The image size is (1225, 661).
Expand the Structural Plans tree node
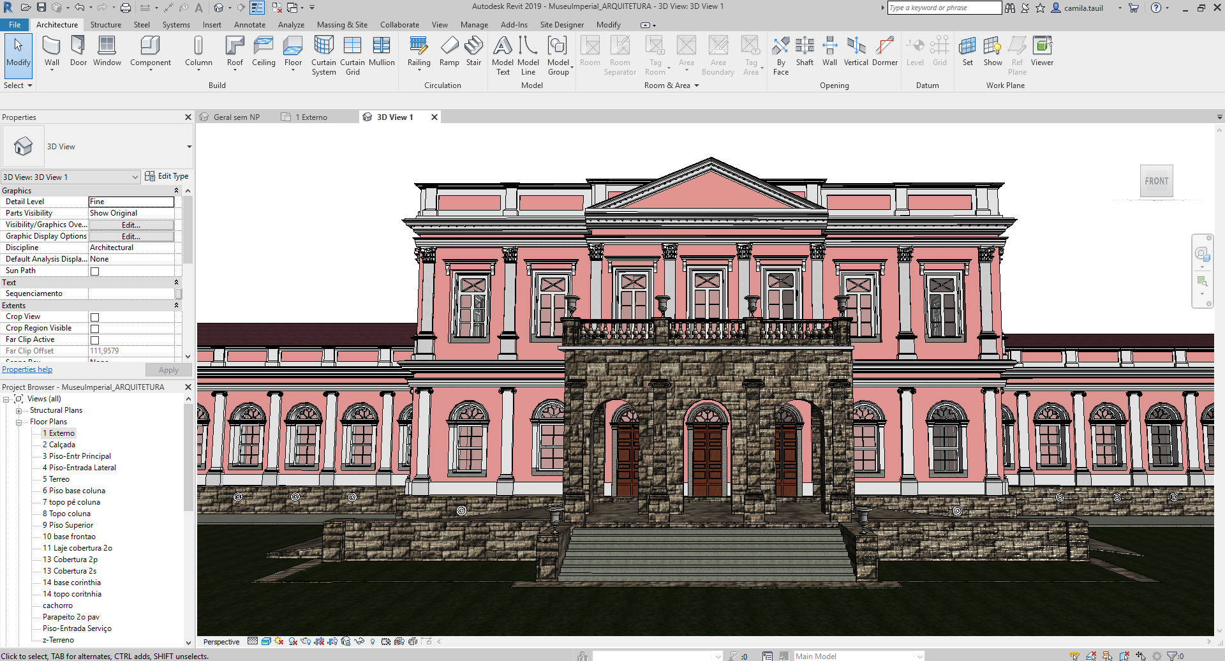pyautogui.click(x=19, y=411)
